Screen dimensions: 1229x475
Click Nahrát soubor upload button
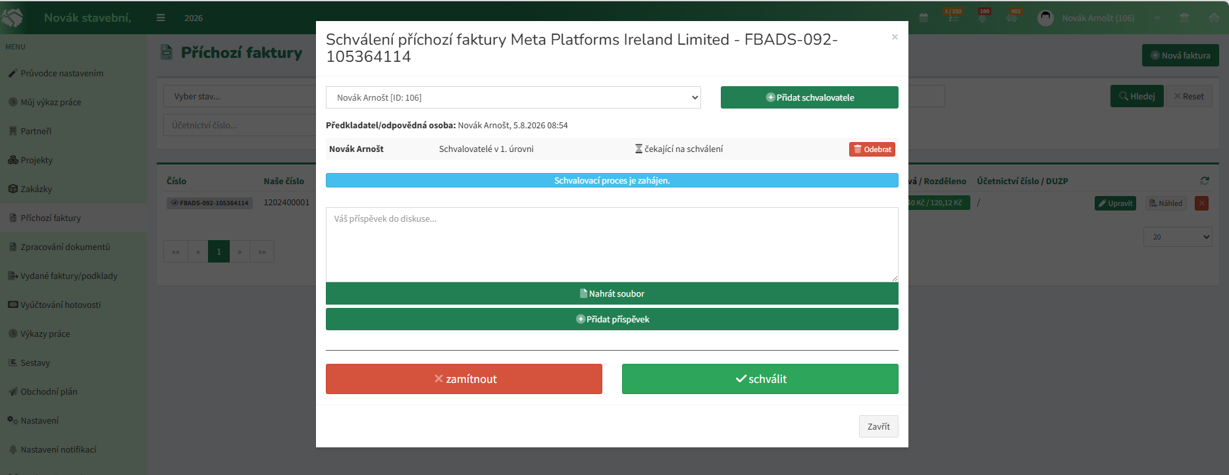coord(612,293)
